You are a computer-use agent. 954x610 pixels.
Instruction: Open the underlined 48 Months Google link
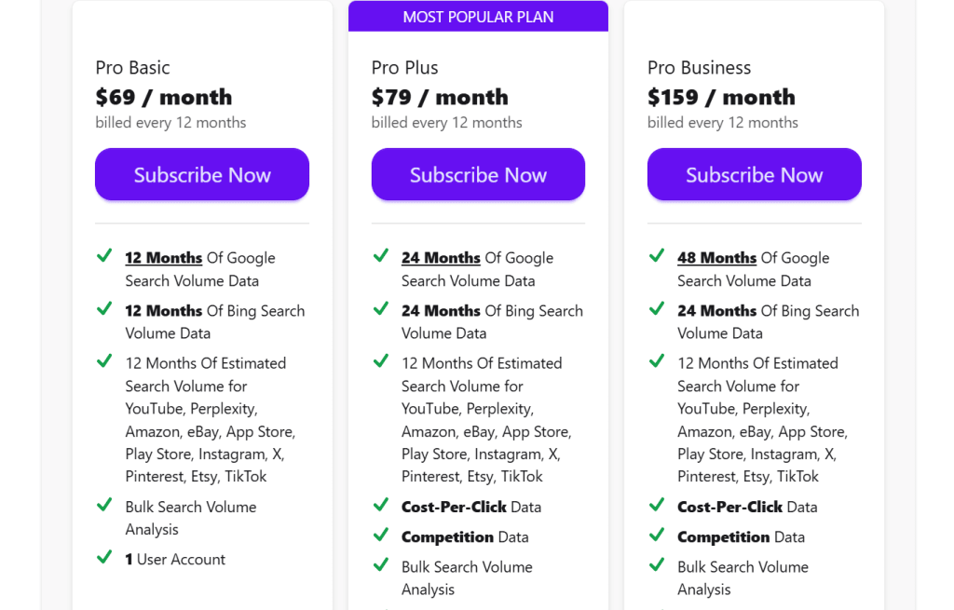716,258
